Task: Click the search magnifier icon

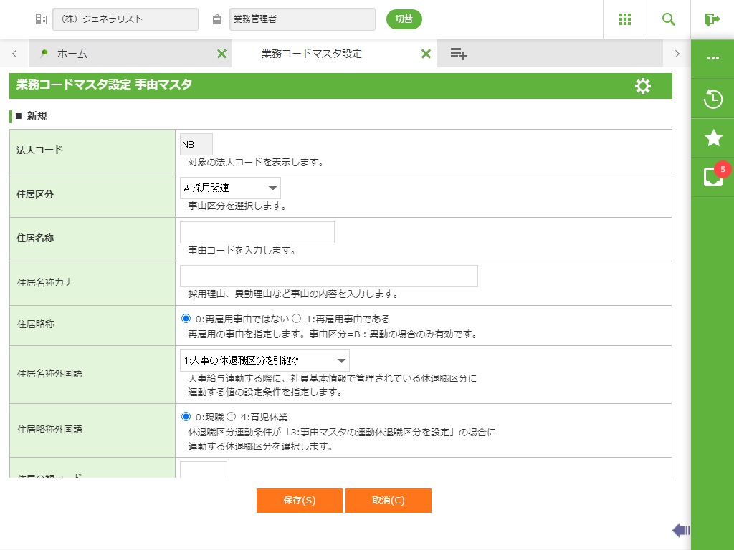Action: [669, 19]
